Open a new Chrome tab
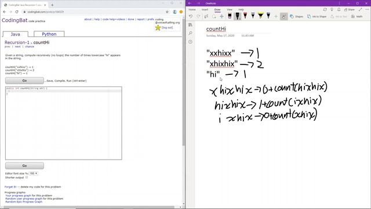The image size is (371, 209). pos(52,5)
